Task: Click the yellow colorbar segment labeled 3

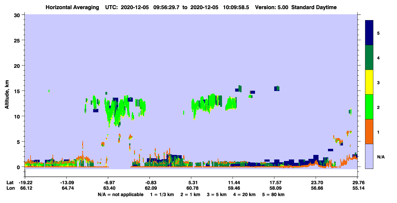Action: [369, 82]
